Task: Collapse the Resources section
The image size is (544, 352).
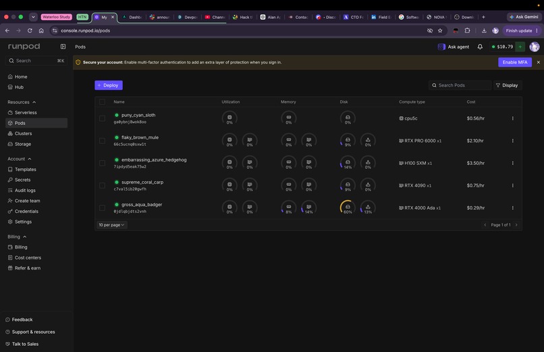Action: pyautogui.click(x=22, y=102)
